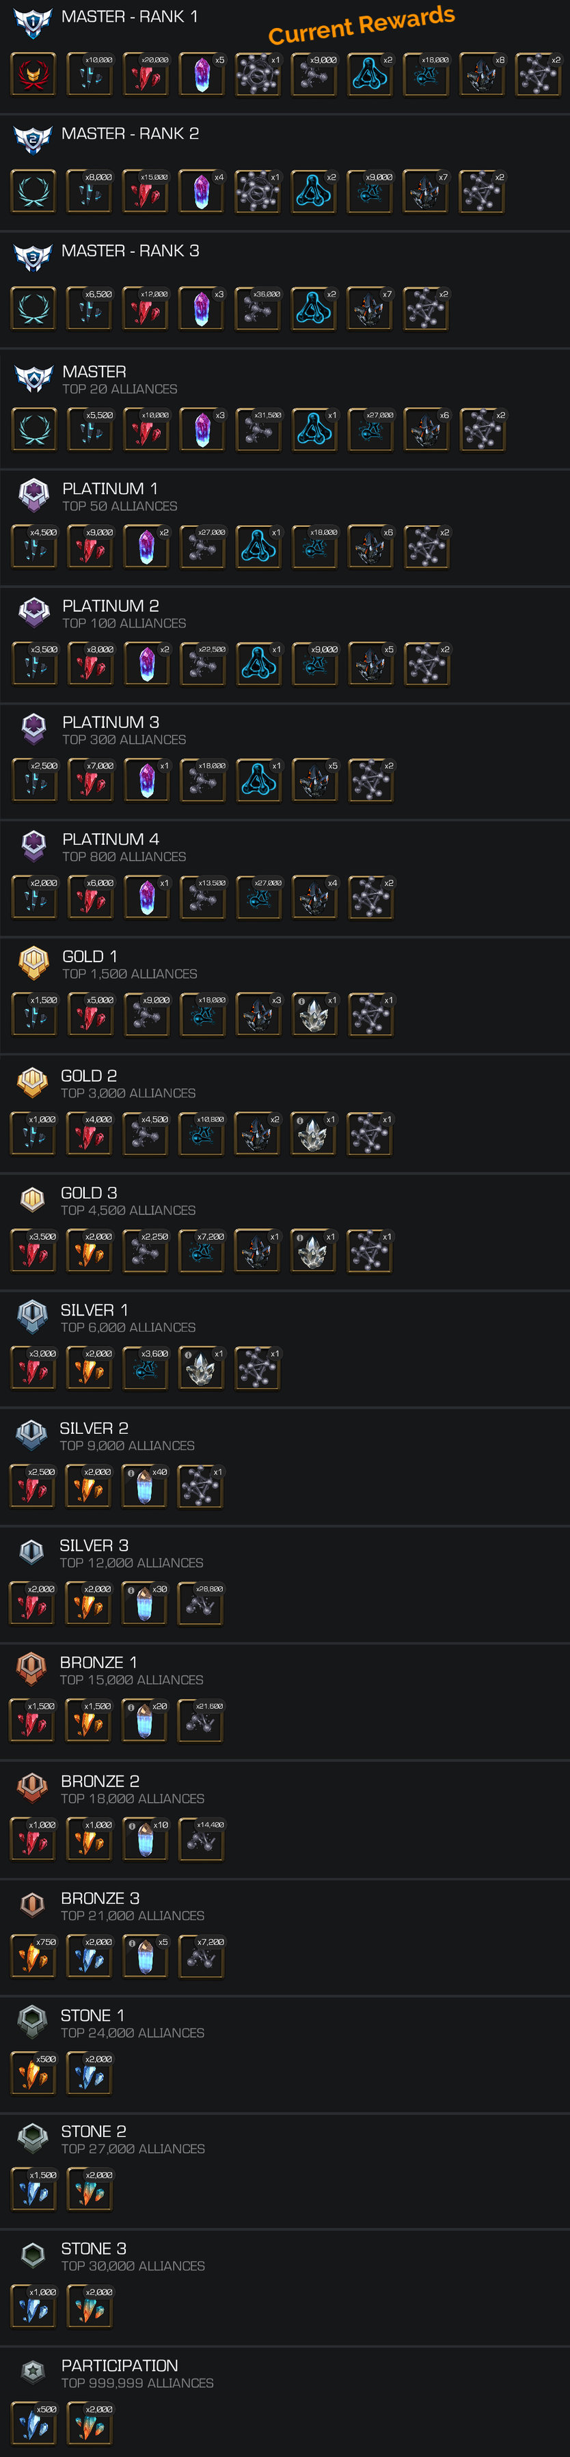The height and width of the screenshot is (2457, 570).
Task: Click the red laurel icon in Master Rank 1
Action: (x=33, y=74)
